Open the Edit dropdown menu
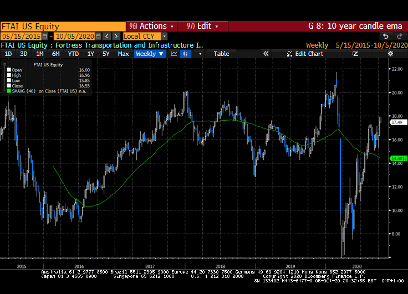The image size is (408, 294). 202,26
